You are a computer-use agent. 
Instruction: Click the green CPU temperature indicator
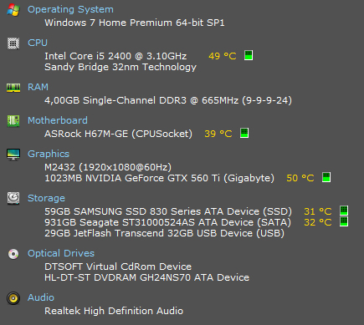tap(249, 55)
